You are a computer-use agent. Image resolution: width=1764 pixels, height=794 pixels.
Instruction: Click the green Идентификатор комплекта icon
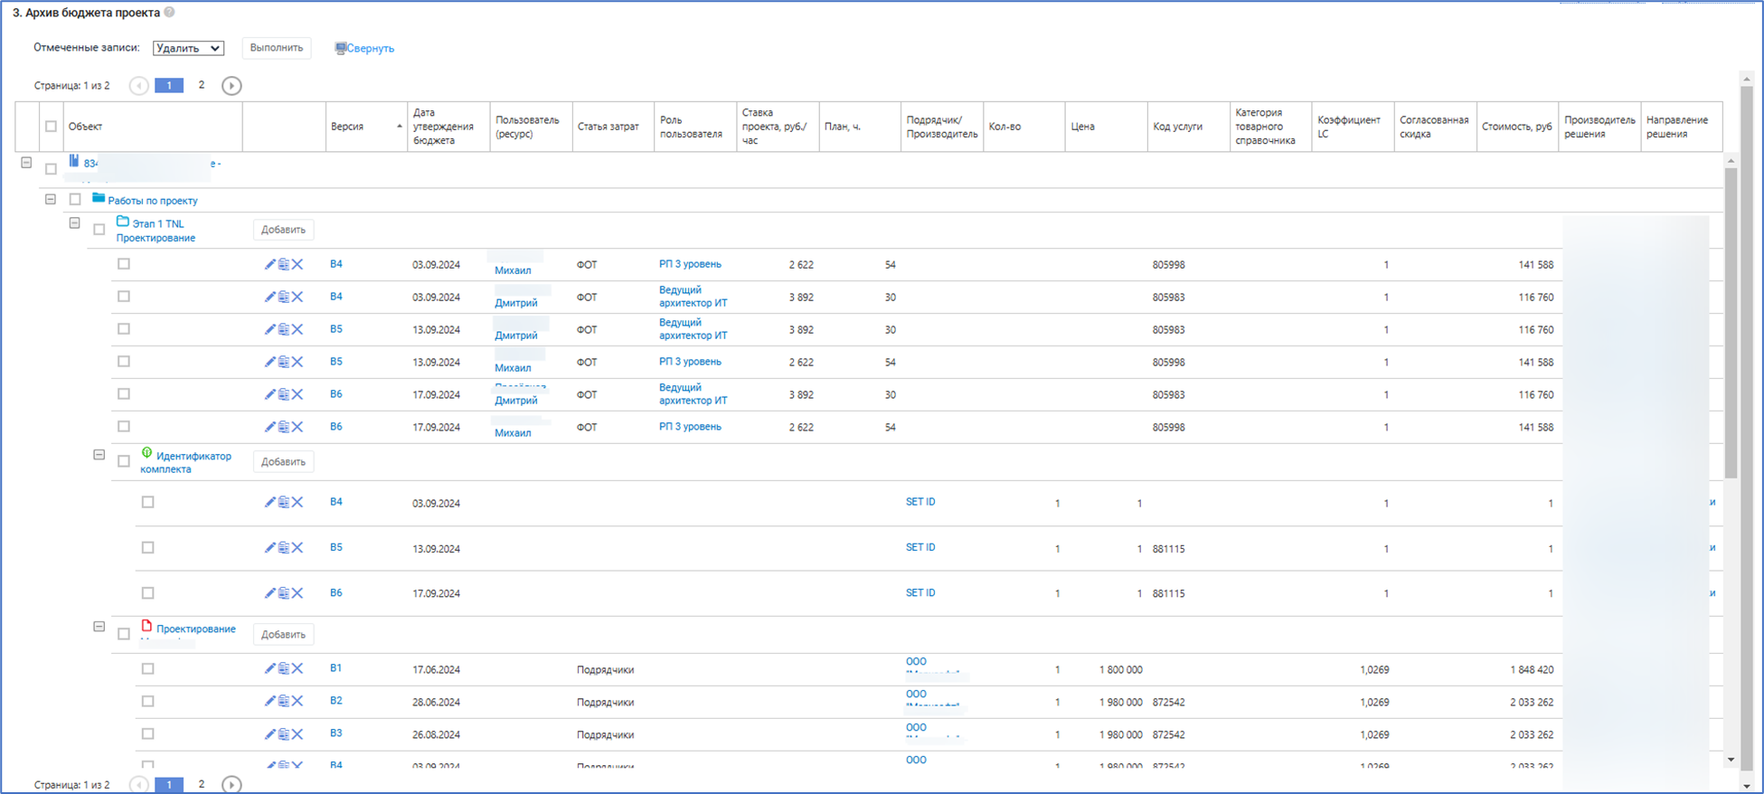click(146, 453)
